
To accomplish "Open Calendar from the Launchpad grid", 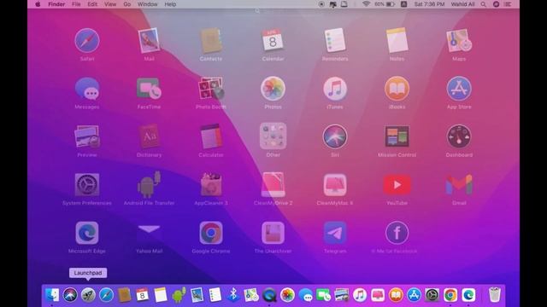I will [x=273, y=40].
